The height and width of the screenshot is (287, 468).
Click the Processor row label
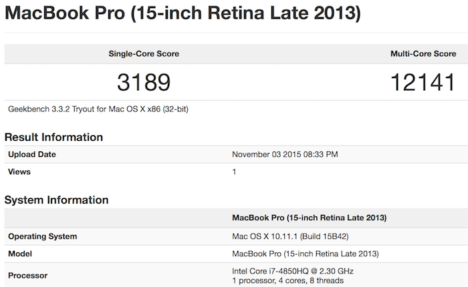[28, 276]
